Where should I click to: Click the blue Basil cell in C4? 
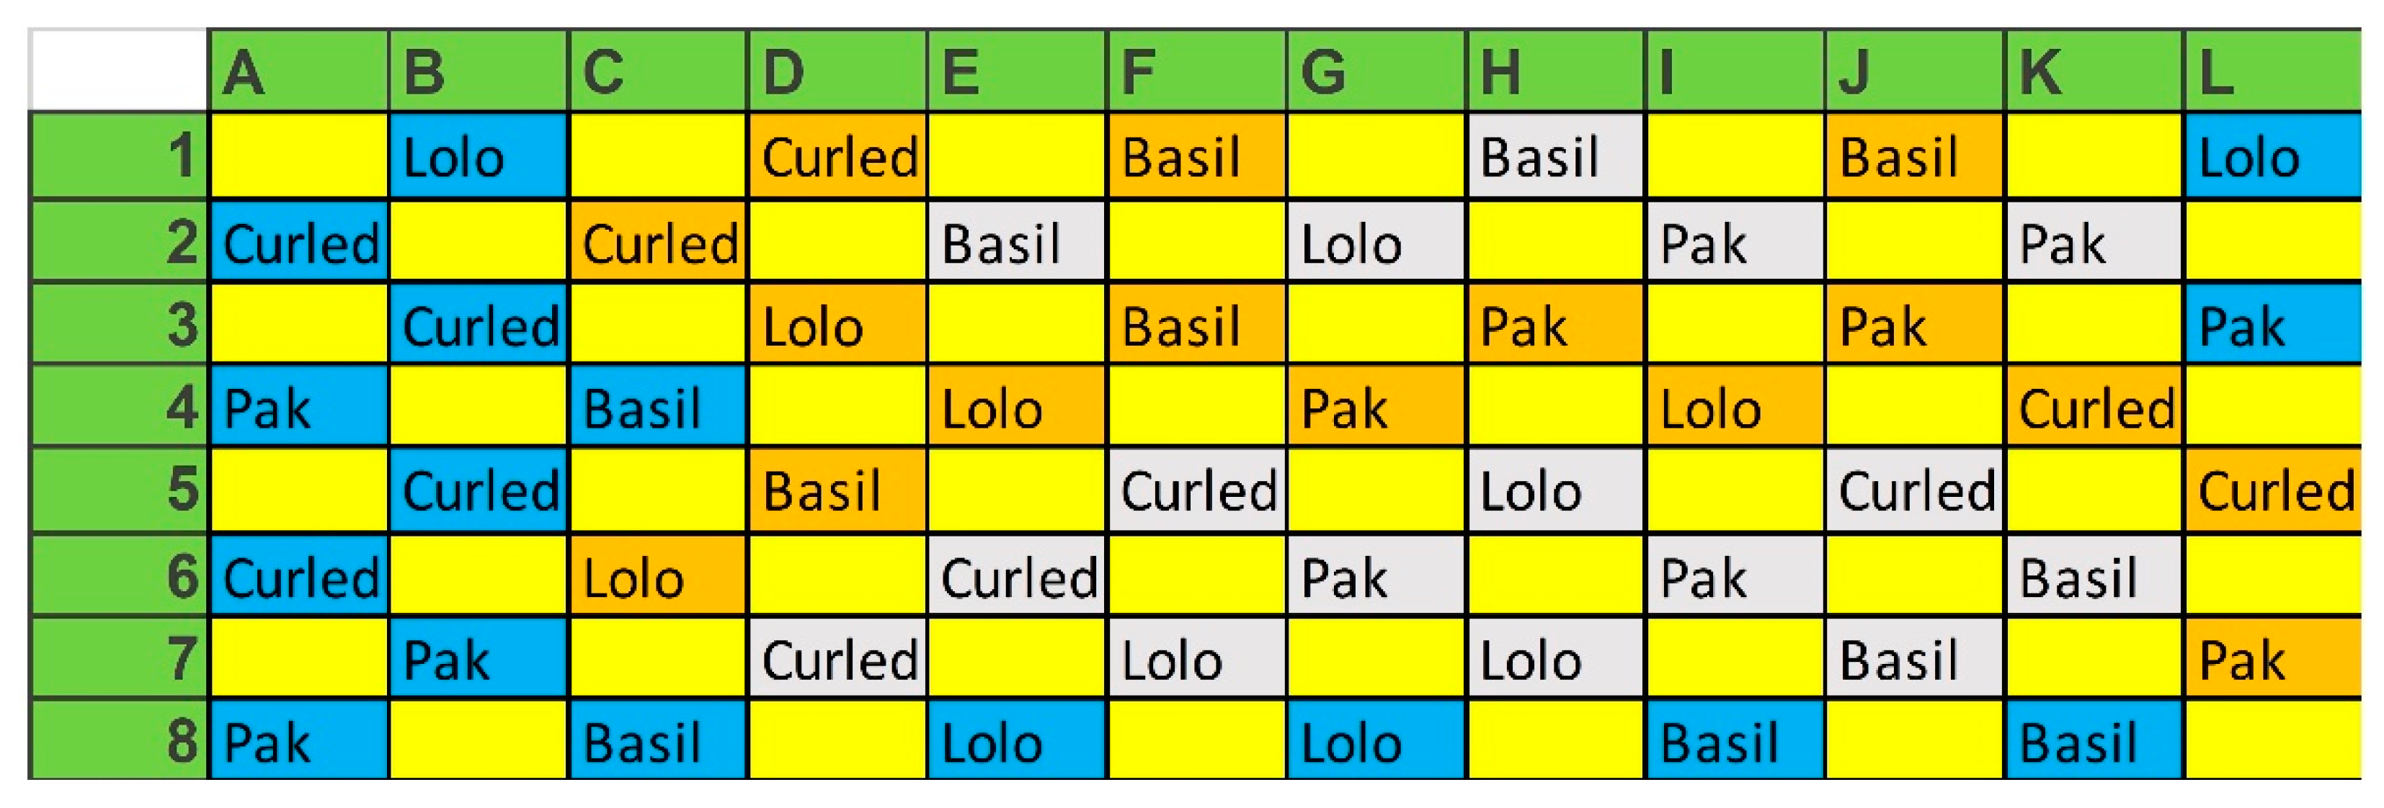[x=658, y=405]
